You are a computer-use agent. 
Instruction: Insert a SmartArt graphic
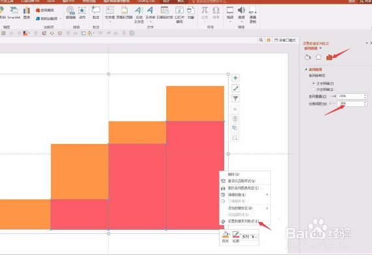coord(14,13)
